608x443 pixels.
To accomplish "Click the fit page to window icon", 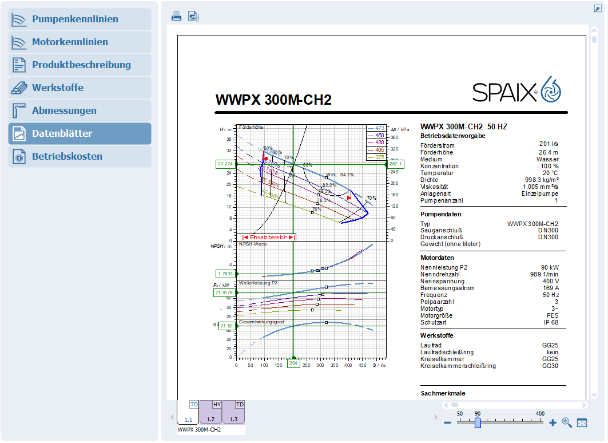I will coord(582,422).
